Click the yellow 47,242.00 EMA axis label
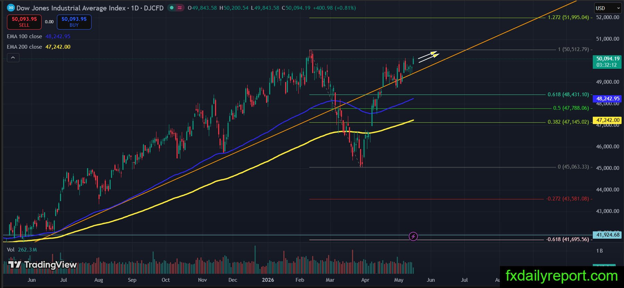 pos(608,120)
